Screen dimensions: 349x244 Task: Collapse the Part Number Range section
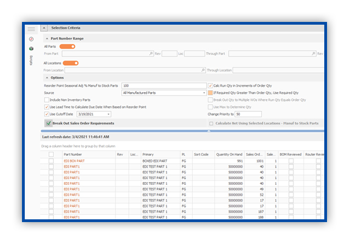point(47,38)
